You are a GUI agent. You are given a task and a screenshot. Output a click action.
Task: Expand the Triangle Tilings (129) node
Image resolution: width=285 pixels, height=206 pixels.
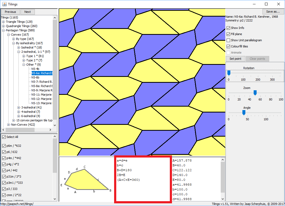(3, 22)
